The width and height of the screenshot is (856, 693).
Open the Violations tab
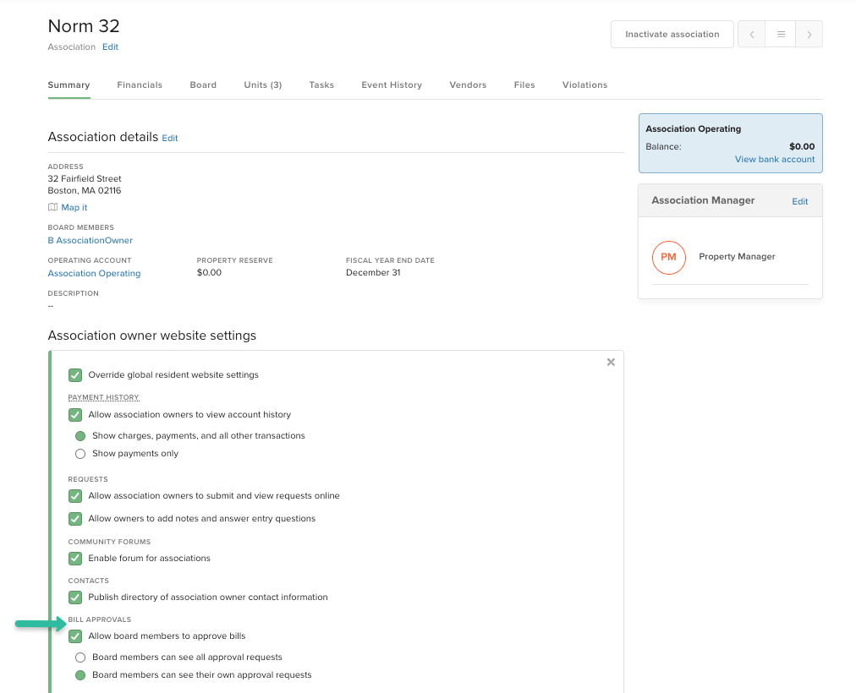pos(584,85)
